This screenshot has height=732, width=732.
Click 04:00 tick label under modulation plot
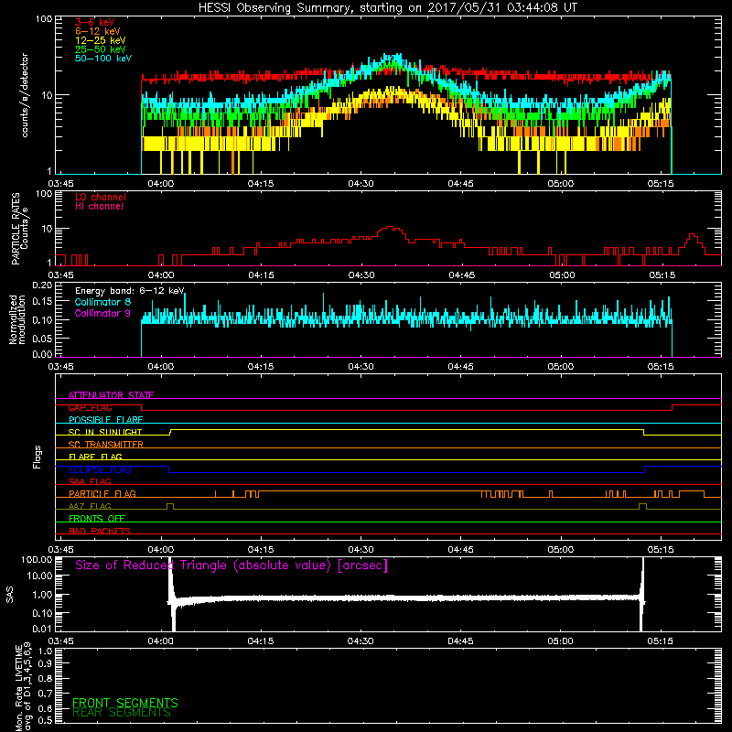click(x=161, y=367)
